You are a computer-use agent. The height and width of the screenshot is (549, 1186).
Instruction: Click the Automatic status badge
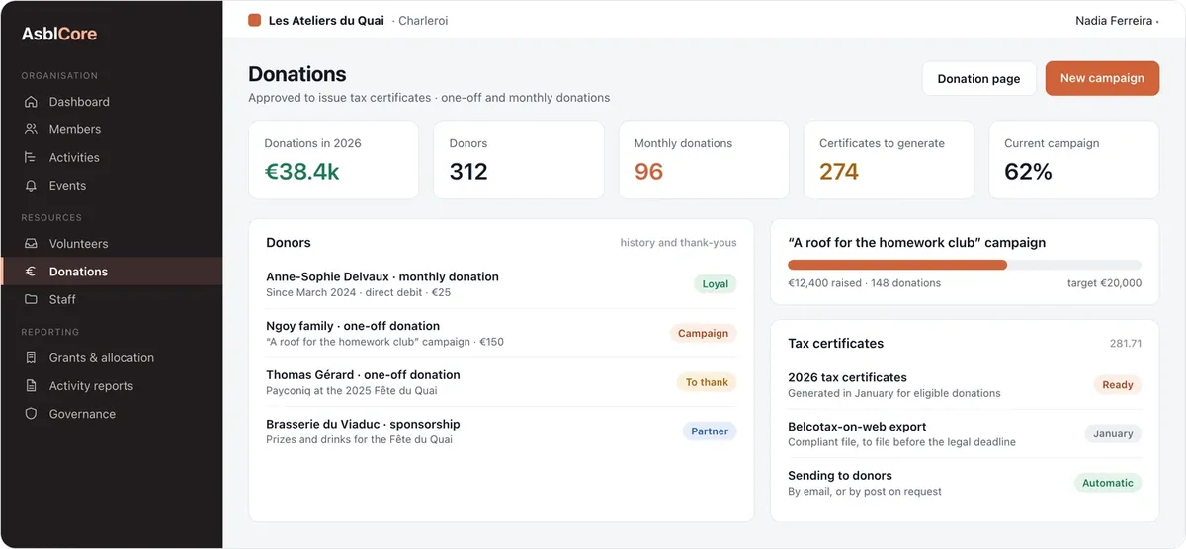click(1108, 483)
